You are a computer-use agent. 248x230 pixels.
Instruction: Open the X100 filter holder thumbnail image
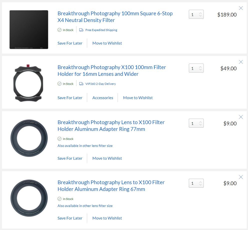(28, 83)
